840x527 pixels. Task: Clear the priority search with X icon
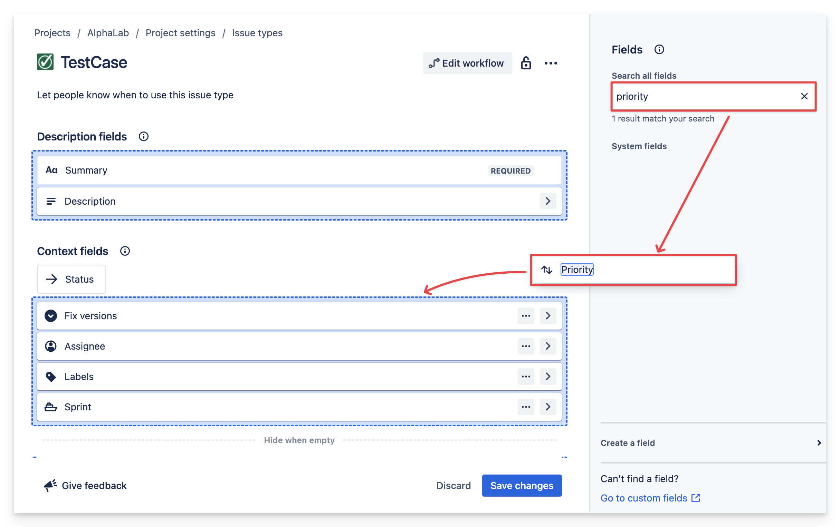804,96
